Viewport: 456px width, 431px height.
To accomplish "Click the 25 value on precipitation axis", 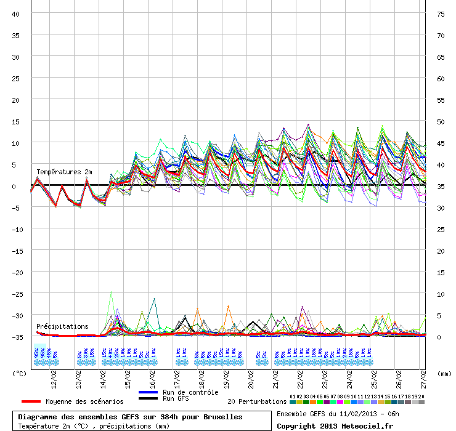I will click(441, 230).
